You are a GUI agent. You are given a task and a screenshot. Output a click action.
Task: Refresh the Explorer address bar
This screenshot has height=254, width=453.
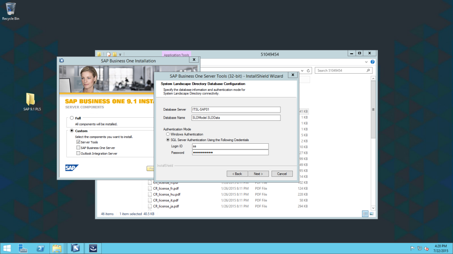[308, 71]
